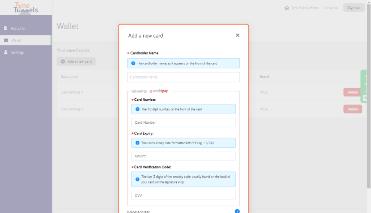
Task: Click the Wallet card icon
Action: pos(6,41)
